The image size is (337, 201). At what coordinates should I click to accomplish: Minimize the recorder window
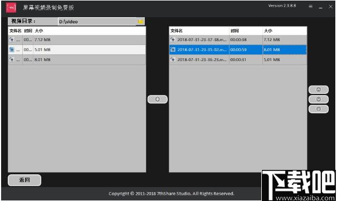[x=321, y=7]
